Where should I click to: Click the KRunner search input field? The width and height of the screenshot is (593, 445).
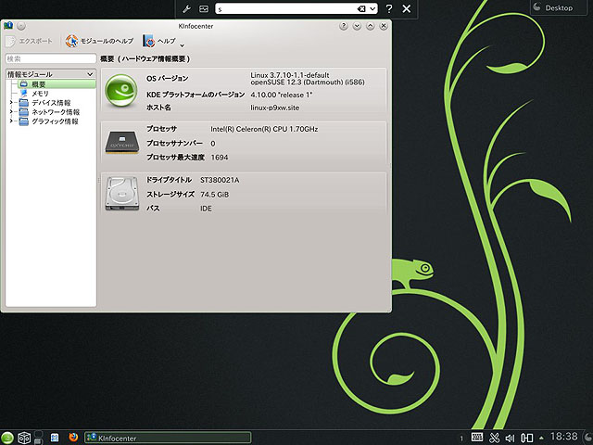(x=286, y=8)
